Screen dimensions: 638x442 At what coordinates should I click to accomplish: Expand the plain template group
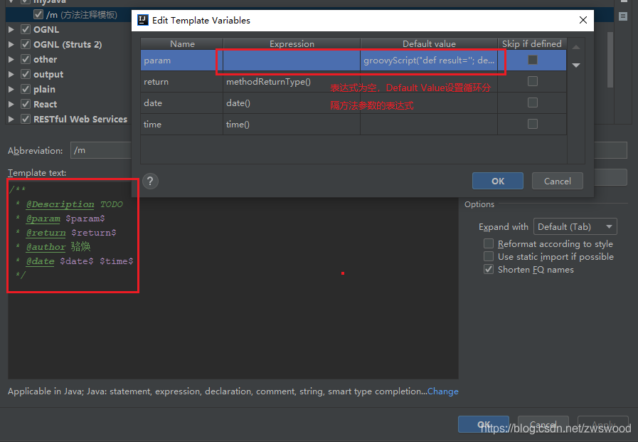[x=11, y=89]
